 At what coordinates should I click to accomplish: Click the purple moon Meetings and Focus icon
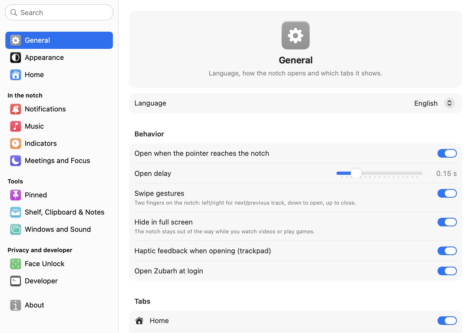point(16,161)
